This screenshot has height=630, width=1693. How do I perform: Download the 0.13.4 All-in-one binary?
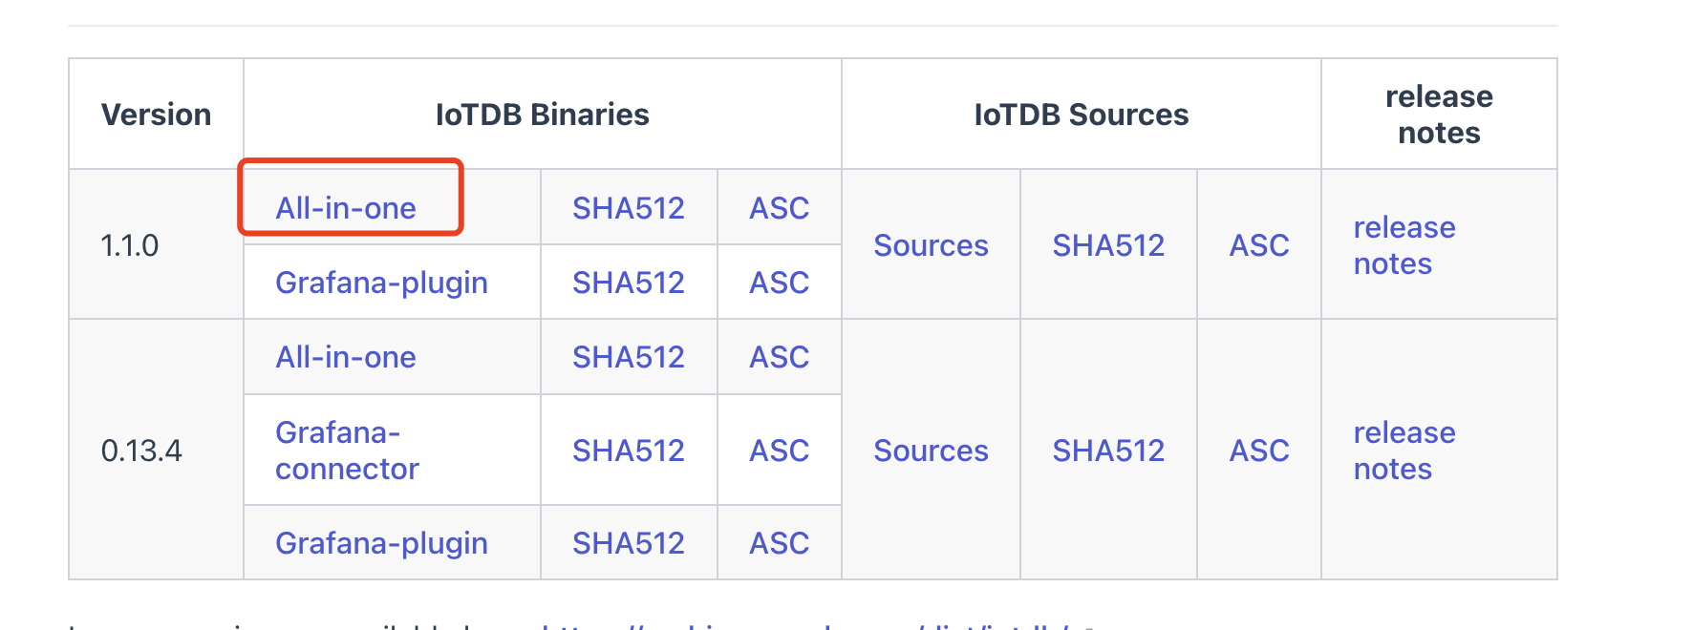[x=346, y=357]
